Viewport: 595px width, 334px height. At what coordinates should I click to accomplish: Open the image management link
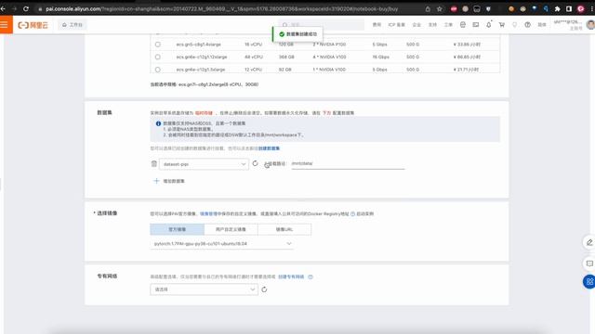point(208,213)
